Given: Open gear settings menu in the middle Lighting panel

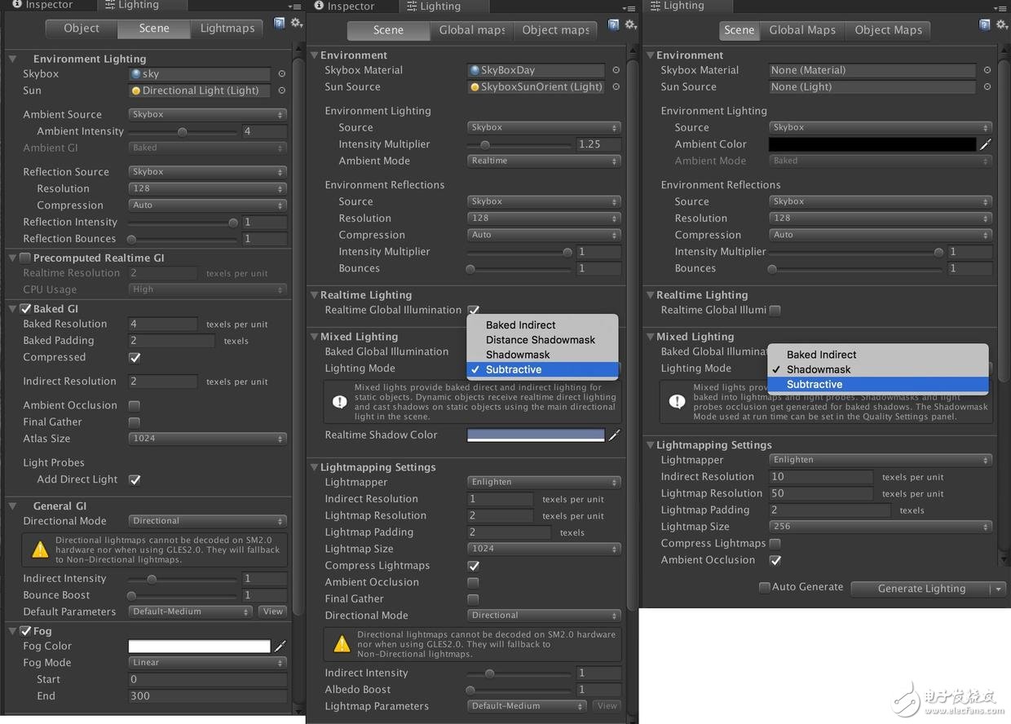Looking at the screenshot, I should pos(630,25).
